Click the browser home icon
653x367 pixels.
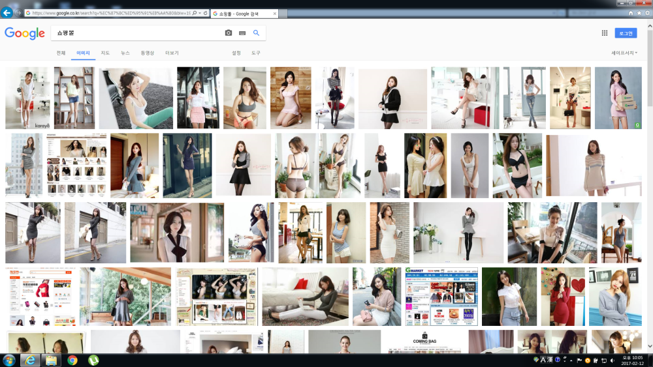pyautogui.click(x=631, y=13)
